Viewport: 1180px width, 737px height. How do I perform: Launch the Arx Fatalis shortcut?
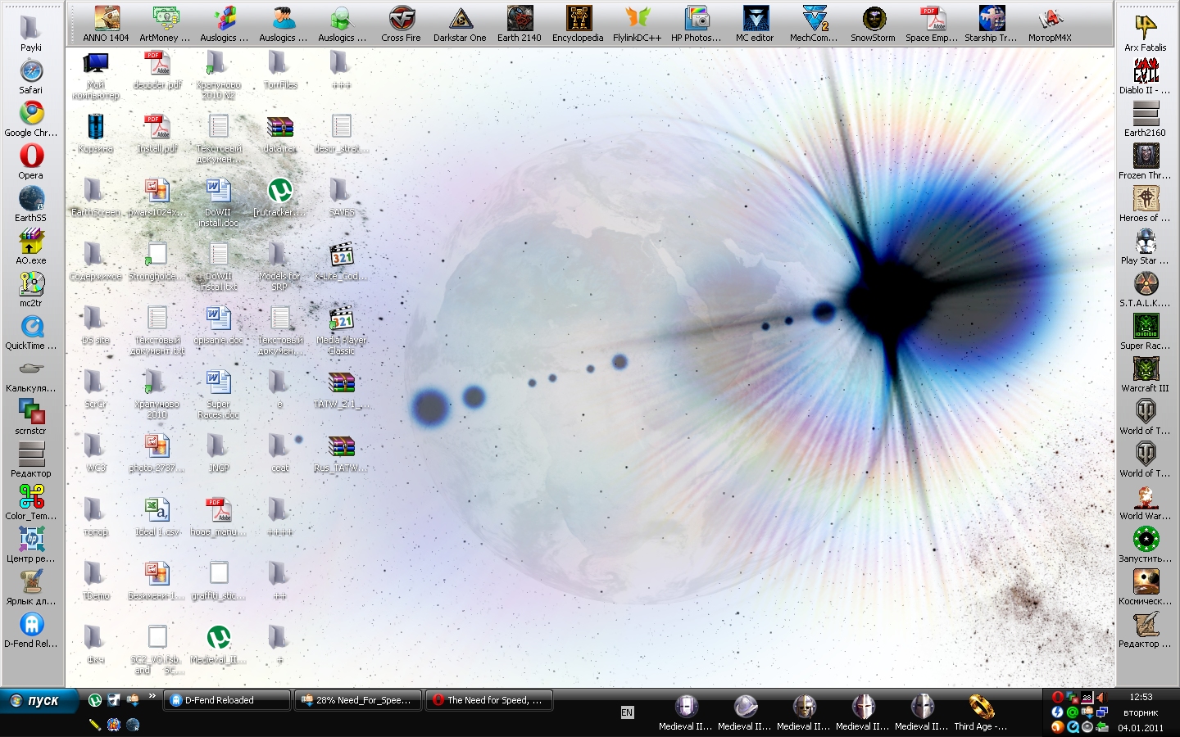1145,29
